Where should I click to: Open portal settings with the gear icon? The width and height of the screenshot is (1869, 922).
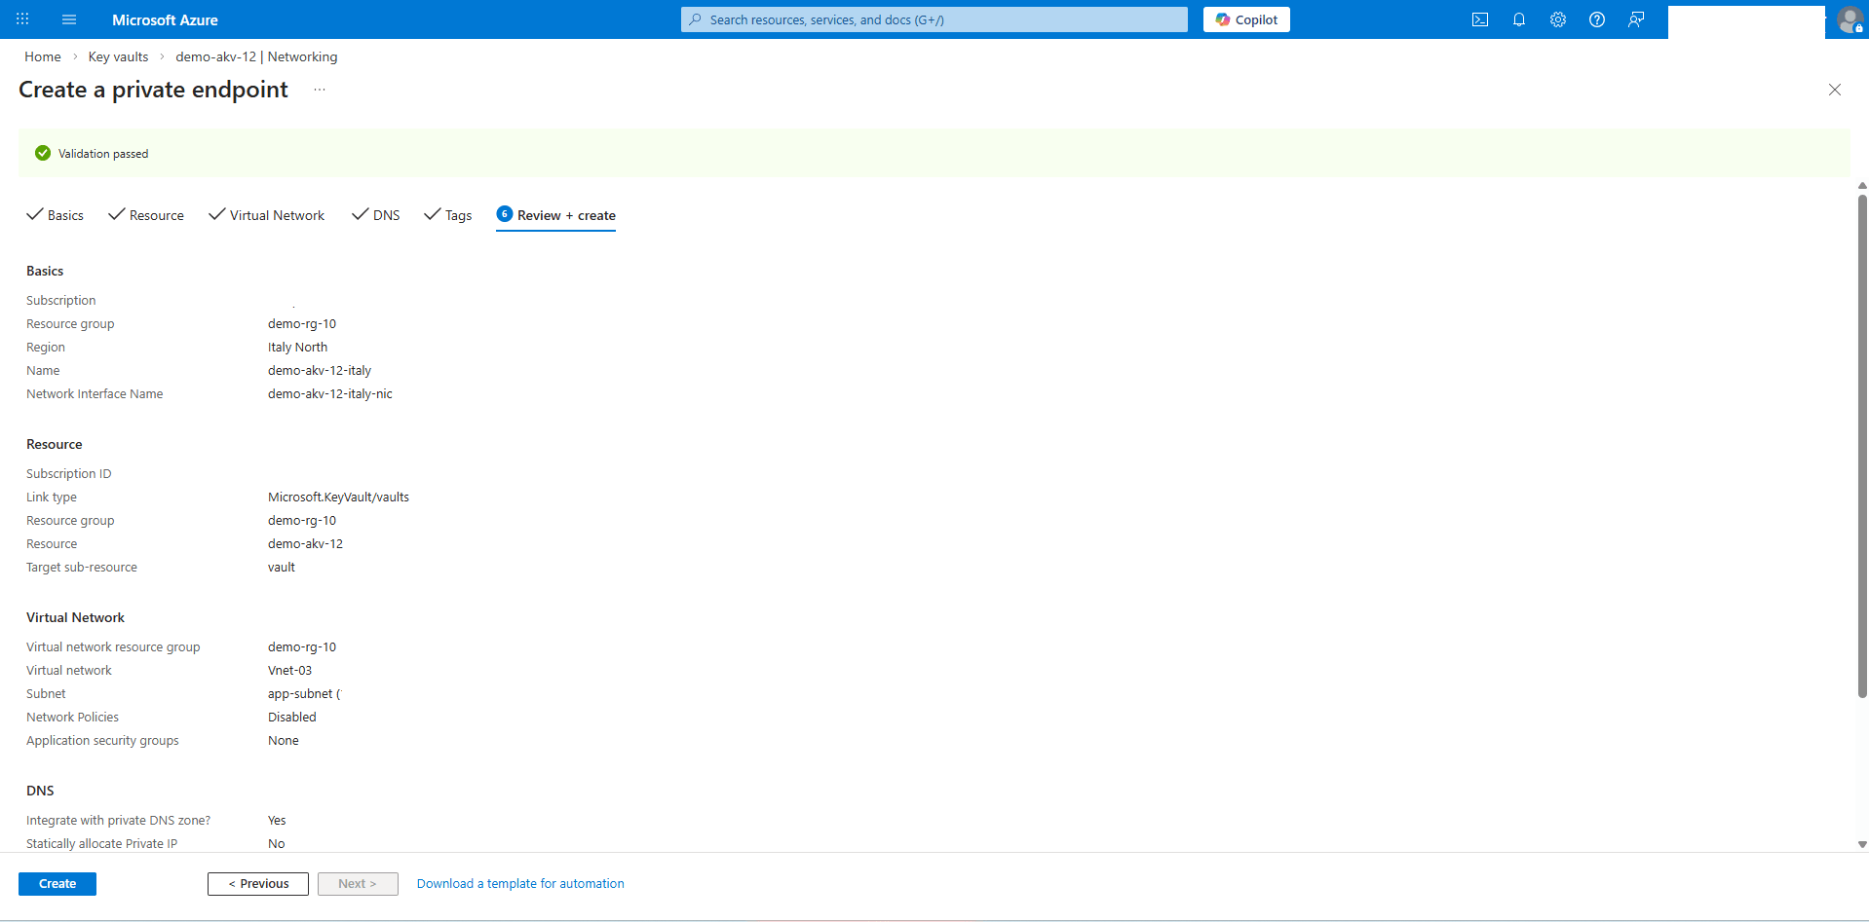[1557, 19]
